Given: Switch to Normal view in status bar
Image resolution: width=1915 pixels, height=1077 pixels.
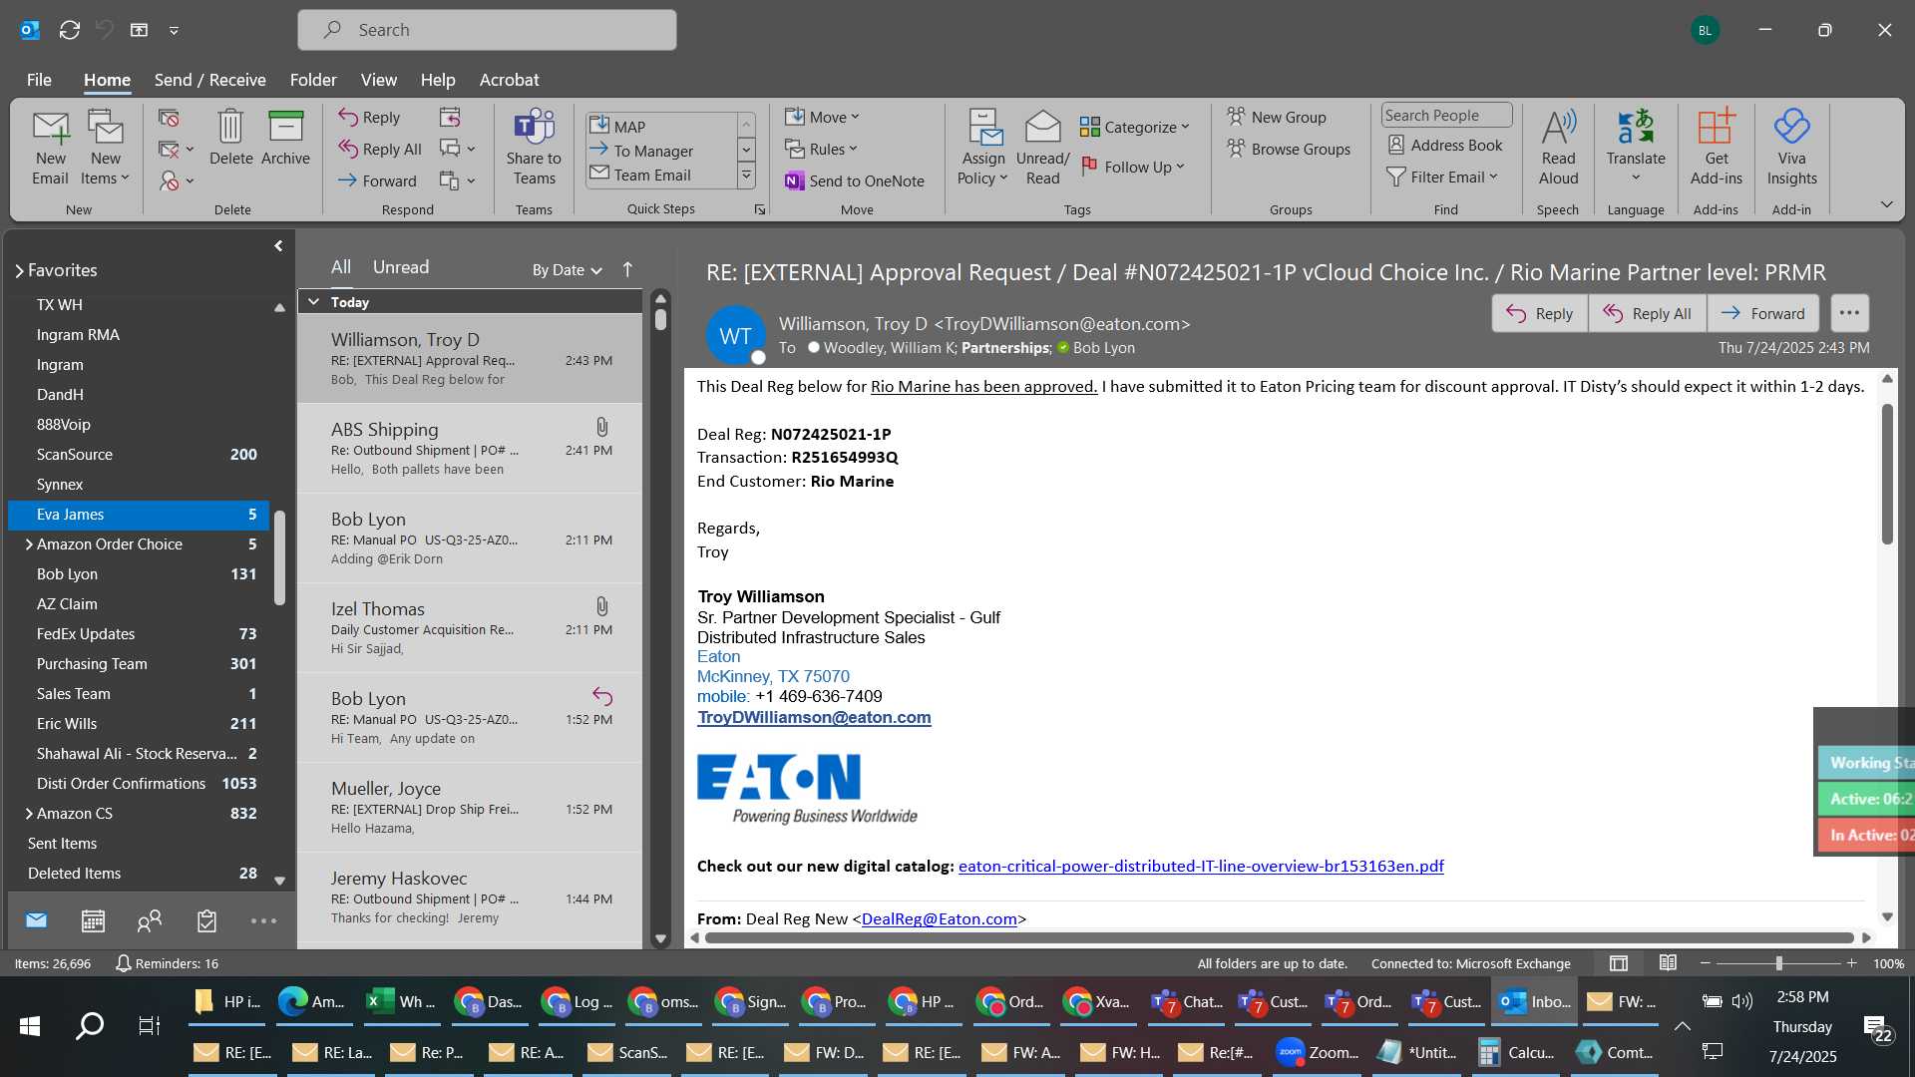Looking at the screenshot, I should click(x=1619, y=963).
